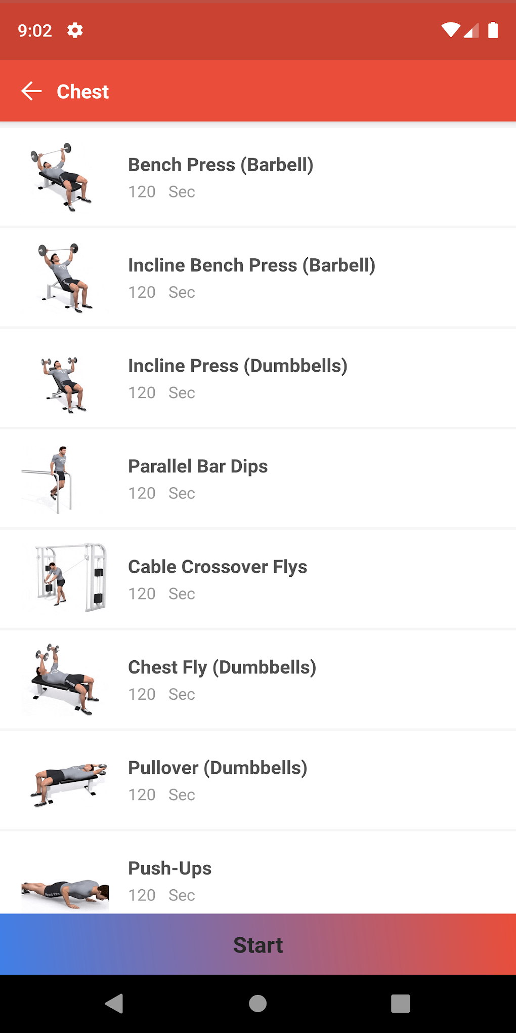This screenshot has width=516, height=1033.
Task: Tap Incline Bench Press (Barbell) thumbnail
Action: click(x=64, y=277)
